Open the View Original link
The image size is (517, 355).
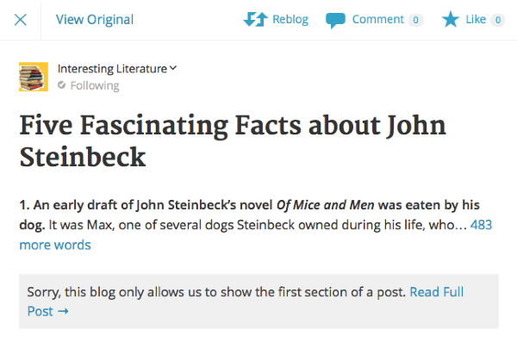click(95, 20)
